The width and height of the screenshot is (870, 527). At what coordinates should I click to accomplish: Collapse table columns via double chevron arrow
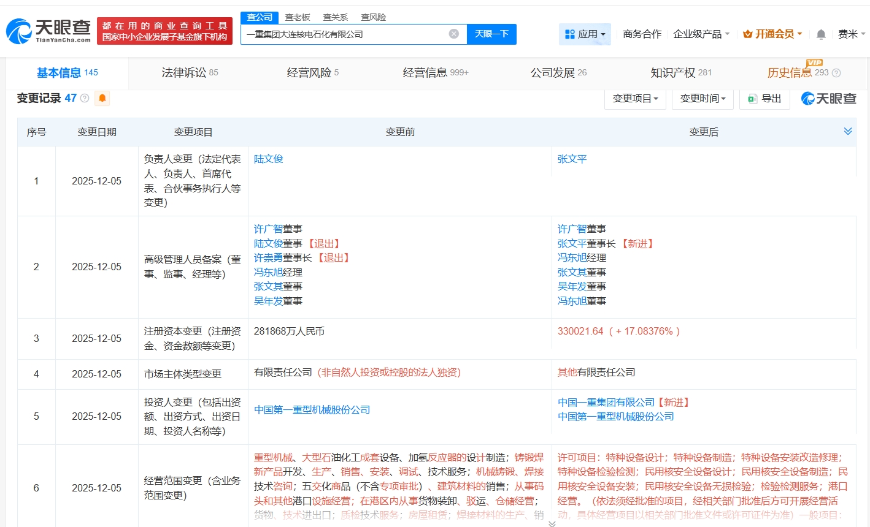click(848, 131)
